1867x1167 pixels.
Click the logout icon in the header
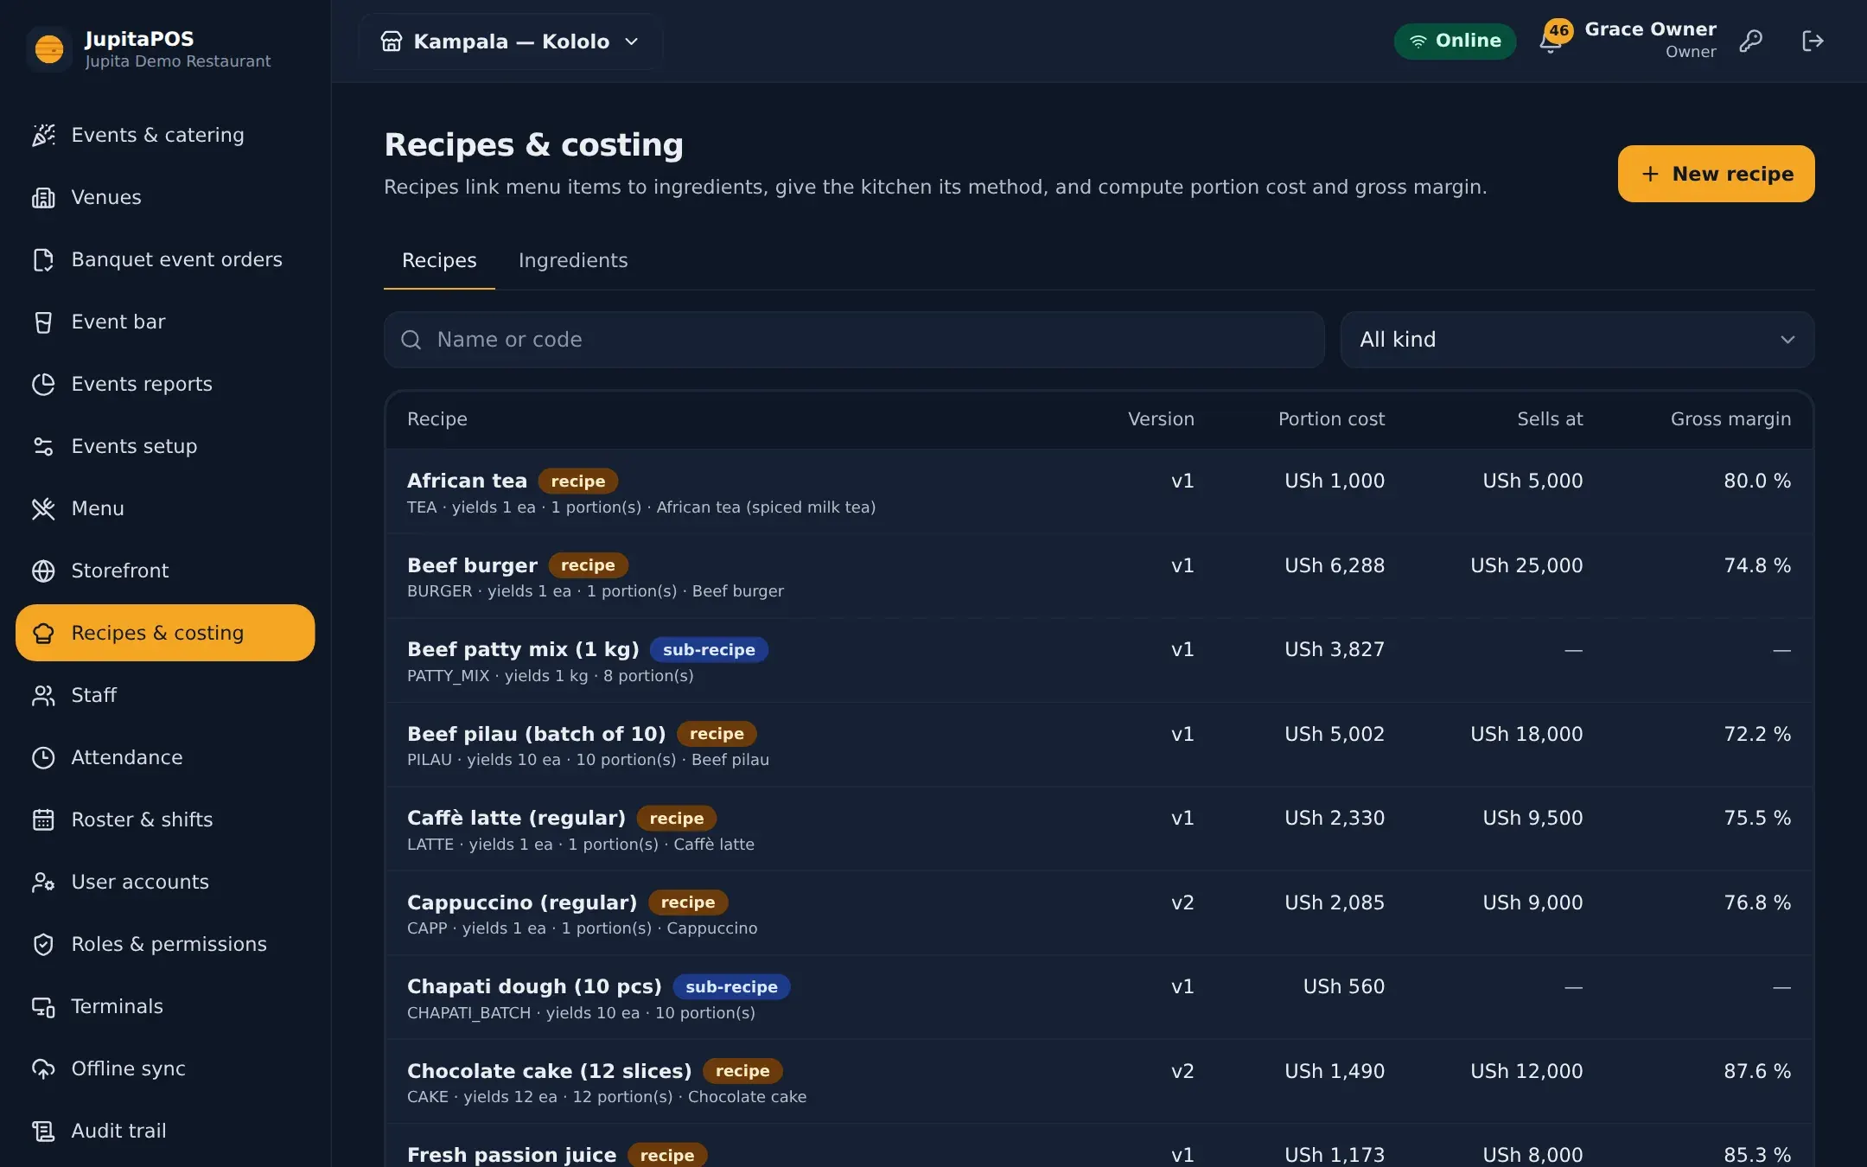click(x=1813, y=41)
